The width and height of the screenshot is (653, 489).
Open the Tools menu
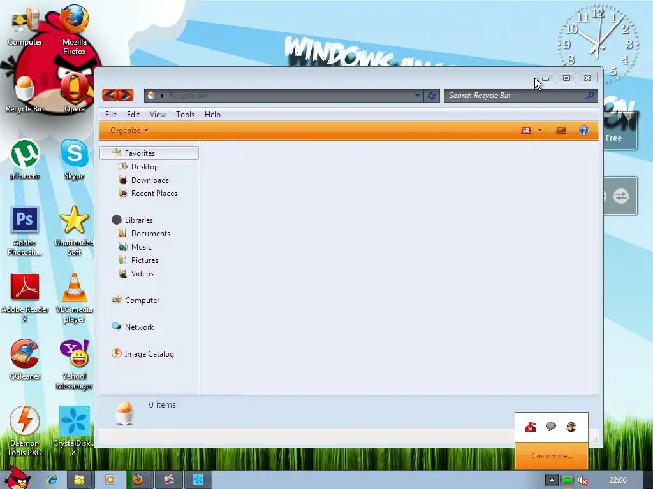point(185,115)
